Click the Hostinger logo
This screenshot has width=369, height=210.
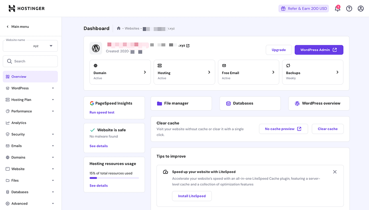(x=26, y=8)
